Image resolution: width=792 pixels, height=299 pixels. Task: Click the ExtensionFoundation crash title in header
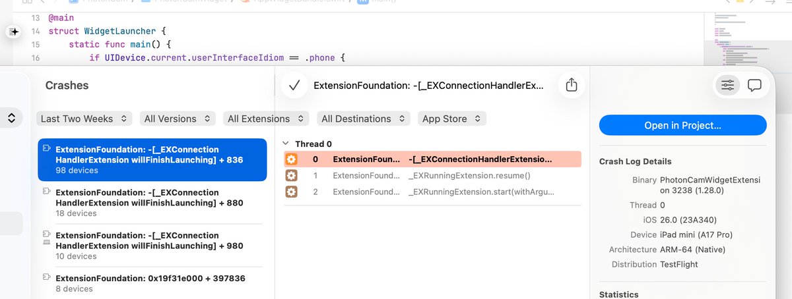429,85
